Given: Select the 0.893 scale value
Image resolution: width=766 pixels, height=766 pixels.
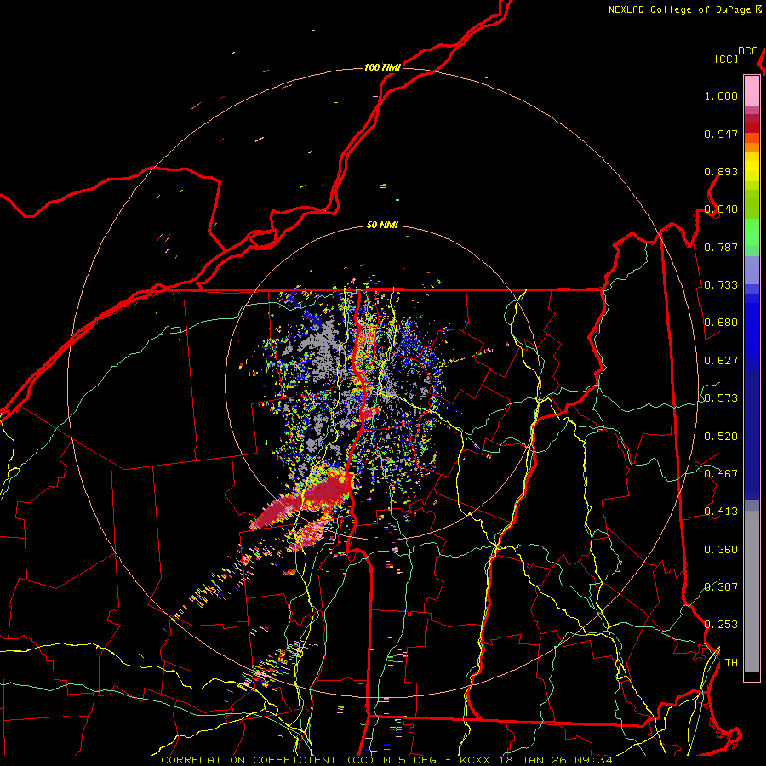Looking at the screenshot, I should 721,171.
